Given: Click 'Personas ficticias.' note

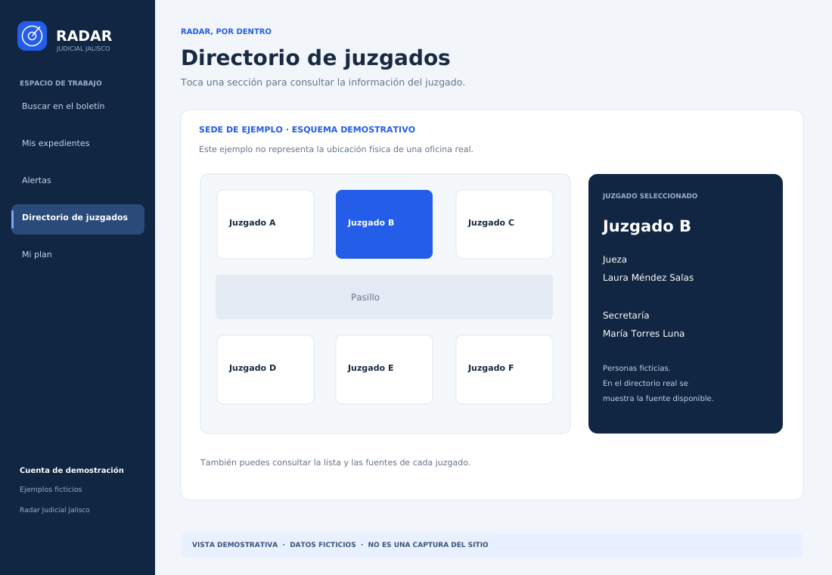Looking at the screenshot, I should [637, 368].
